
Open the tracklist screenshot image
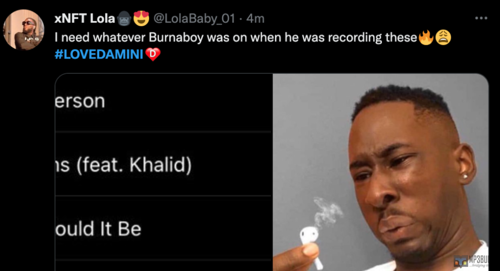pos(163,173)
